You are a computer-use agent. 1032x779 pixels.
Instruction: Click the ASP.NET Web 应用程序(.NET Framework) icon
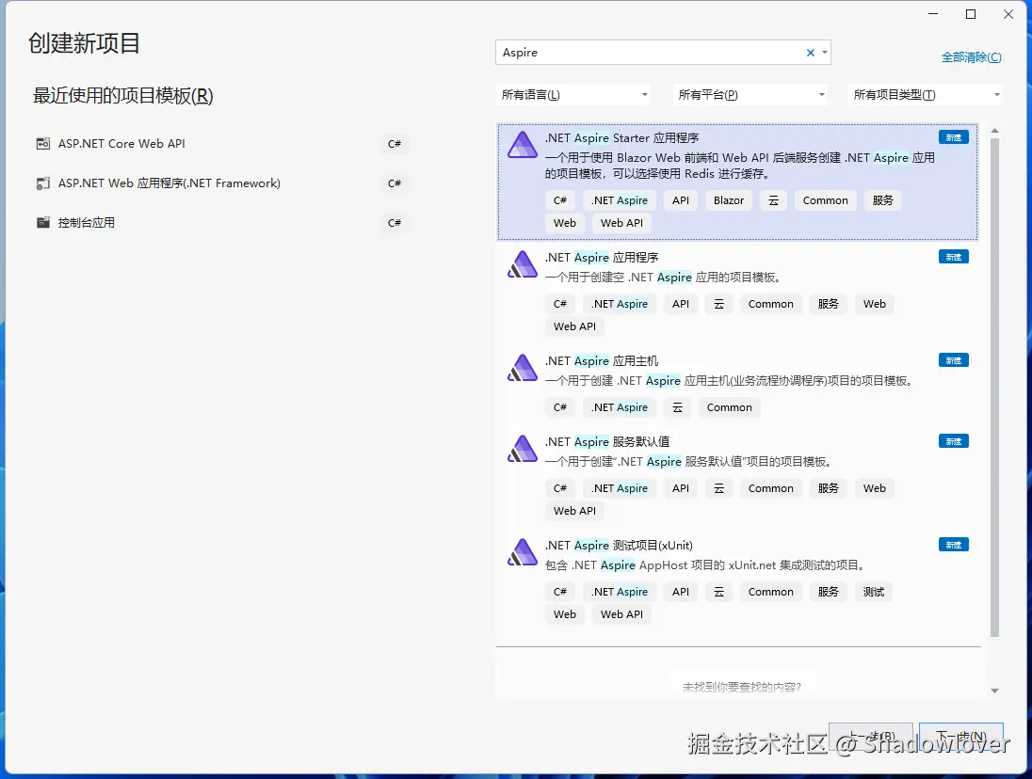point(42,183)
